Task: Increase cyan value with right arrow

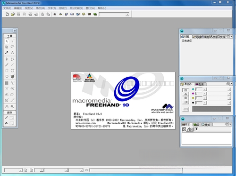Action: tap(229, 89)
